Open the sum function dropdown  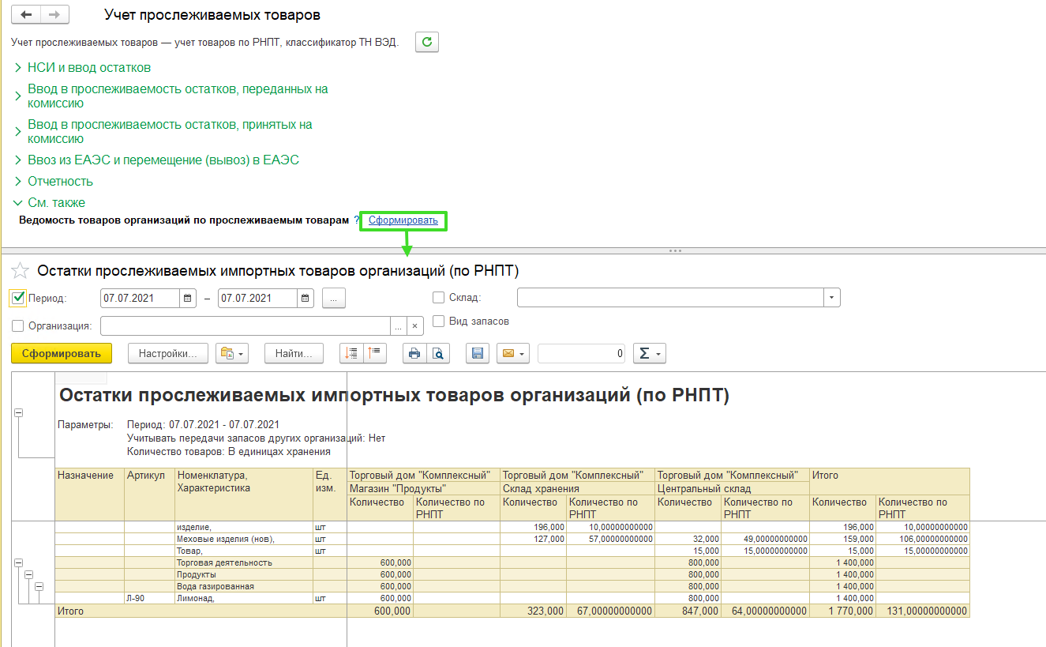[x=650, y=353]
